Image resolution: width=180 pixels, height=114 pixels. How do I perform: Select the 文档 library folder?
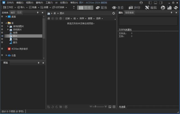point(15,39)
